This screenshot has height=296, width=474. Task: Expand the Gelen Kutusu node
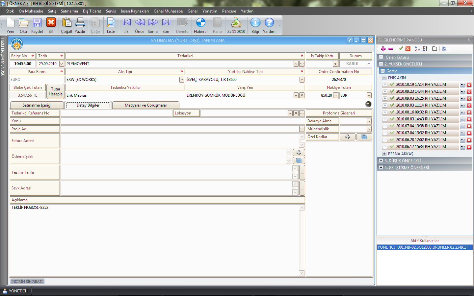381,57
